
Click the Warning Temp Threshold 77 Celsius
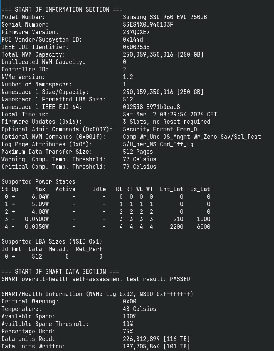[140, 159]
